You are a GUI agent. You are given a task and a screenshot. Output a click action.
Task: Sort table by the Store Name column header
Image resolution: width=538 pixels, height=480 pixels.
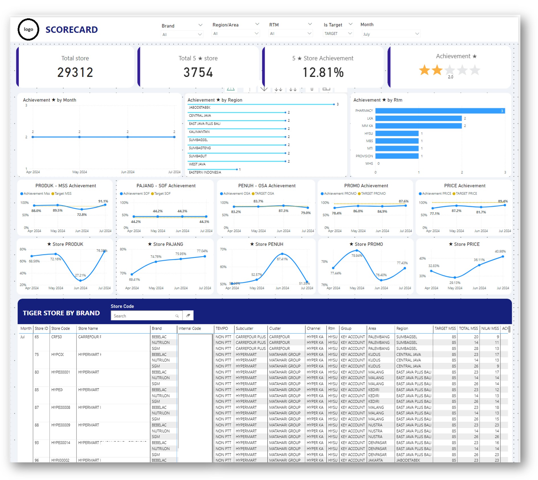point(88,329)
